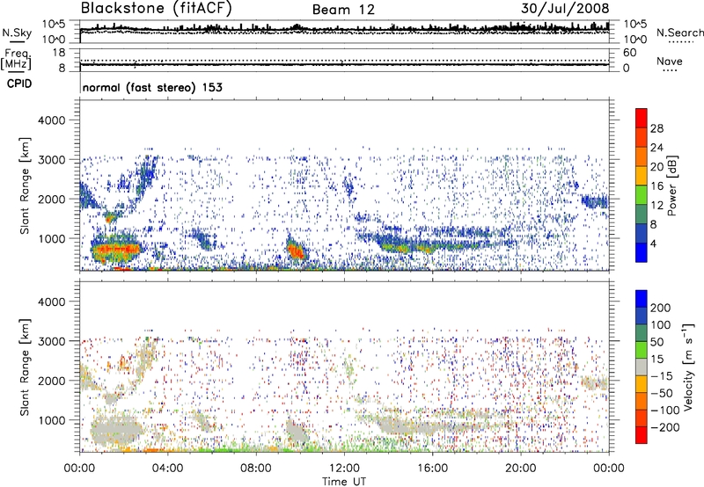Click the 'Freq. [MHz]' axis label
Viewport: 704px width, 487px height.
click(16, 60)
